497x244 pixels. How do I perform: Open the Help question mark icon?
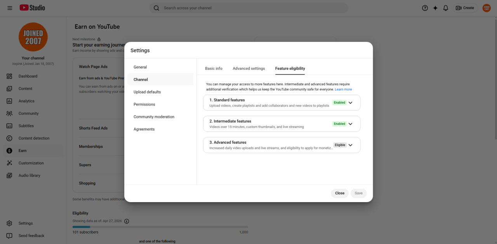point(425,8)
